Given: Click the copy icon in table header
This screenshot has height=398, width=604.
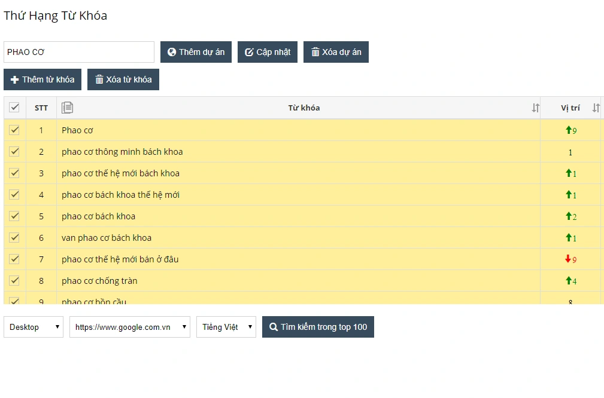Looking at the screenshot, I should 68,108.
